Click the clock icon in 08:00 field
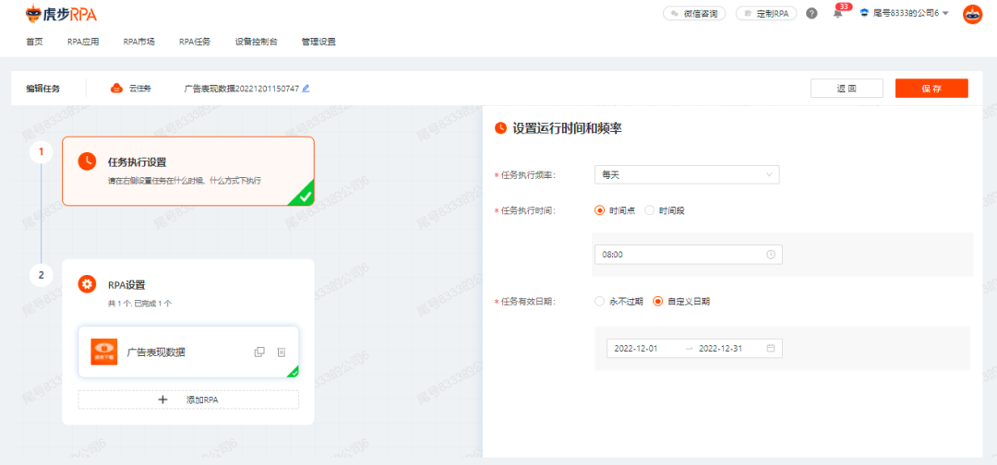This screenshot has width=997, height=465. (771, 254)
